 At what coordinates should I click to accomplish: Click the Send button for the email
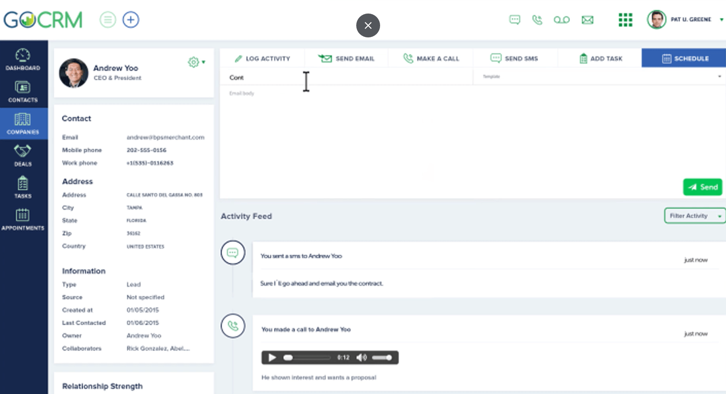(703, 187)
